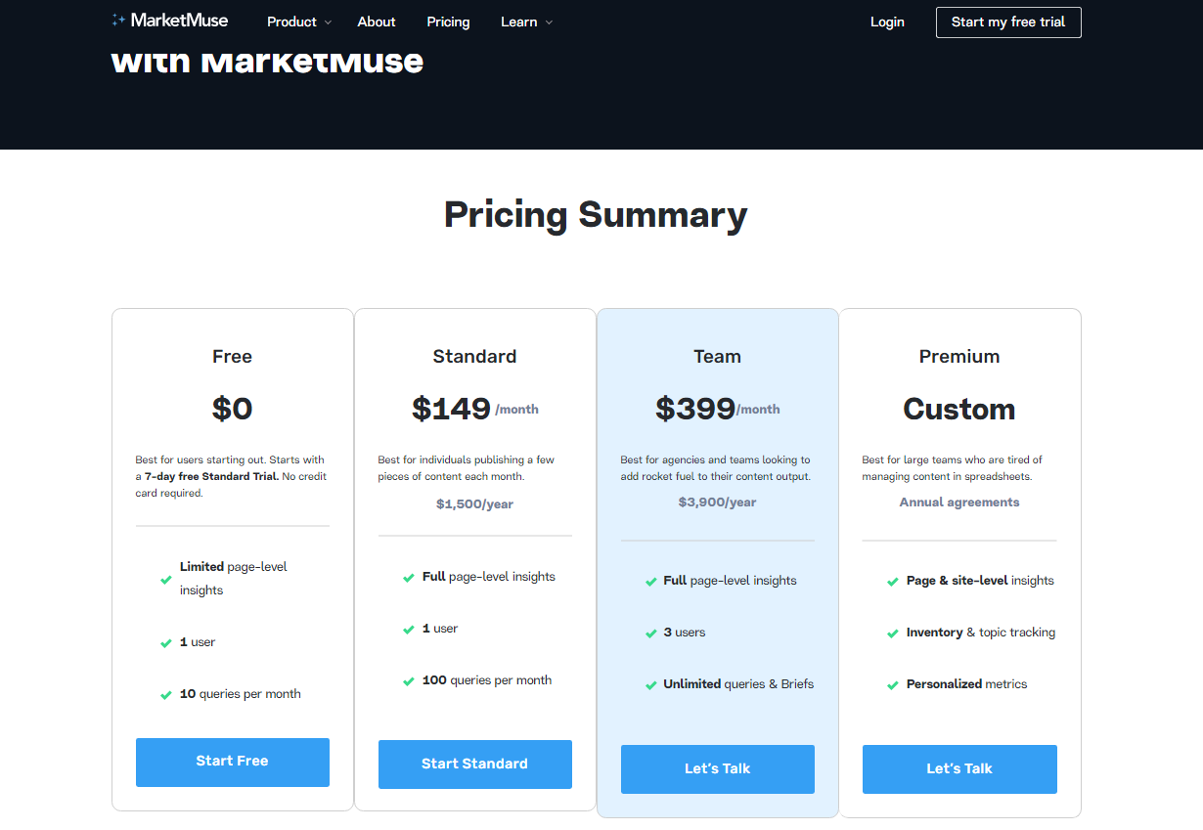Open the About page from navigation

click(377, 22)
